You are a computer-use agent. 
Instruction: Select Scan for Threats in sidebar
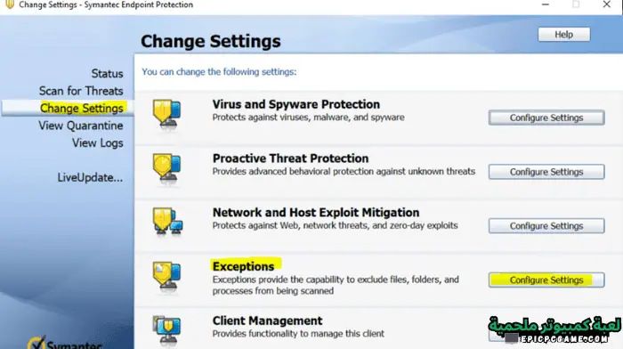(81, 91)
